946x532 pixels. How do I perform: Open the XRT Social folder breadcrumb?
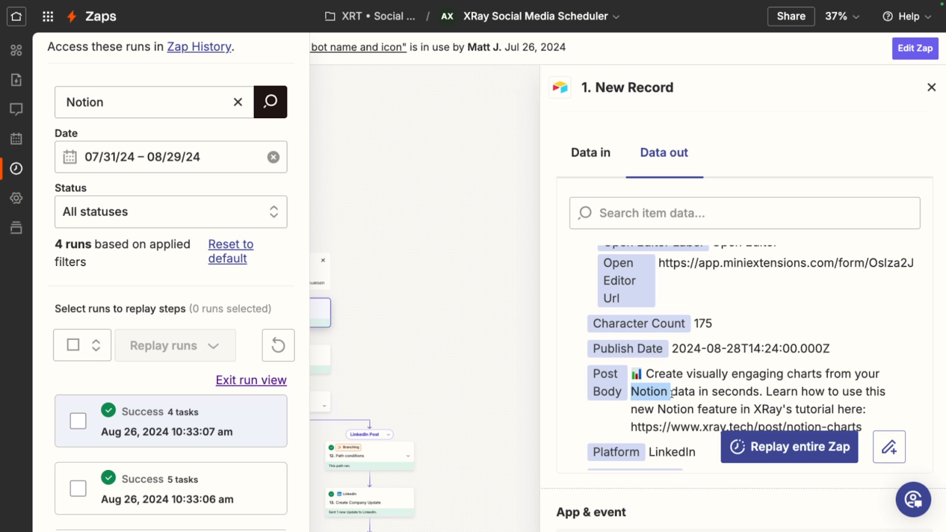click(370, 17)
